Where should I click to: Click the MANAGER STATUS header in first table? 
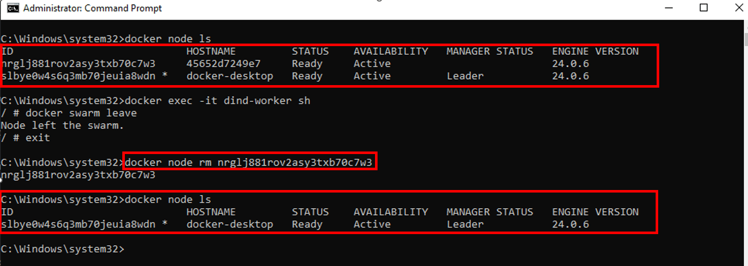click(x=490, y=51)
